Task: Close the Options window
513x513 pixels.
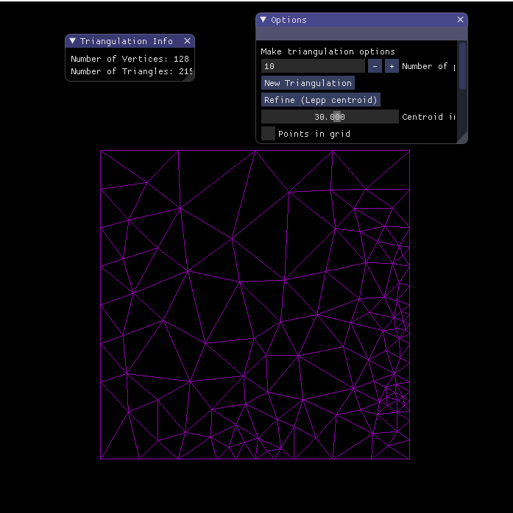Action: (460, 20)
